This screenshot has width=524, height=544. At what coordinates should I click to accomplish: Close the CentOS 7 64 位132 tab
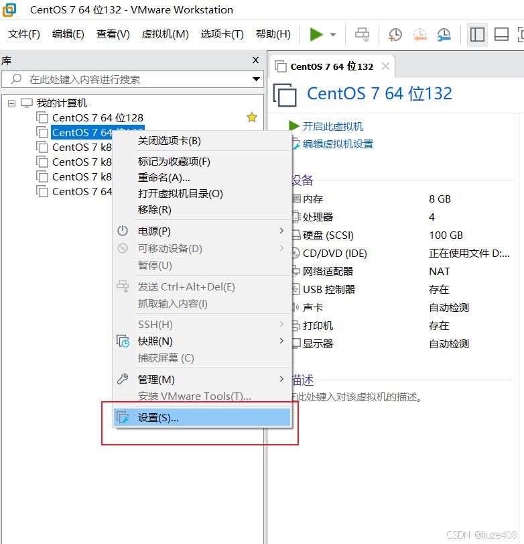385,66
